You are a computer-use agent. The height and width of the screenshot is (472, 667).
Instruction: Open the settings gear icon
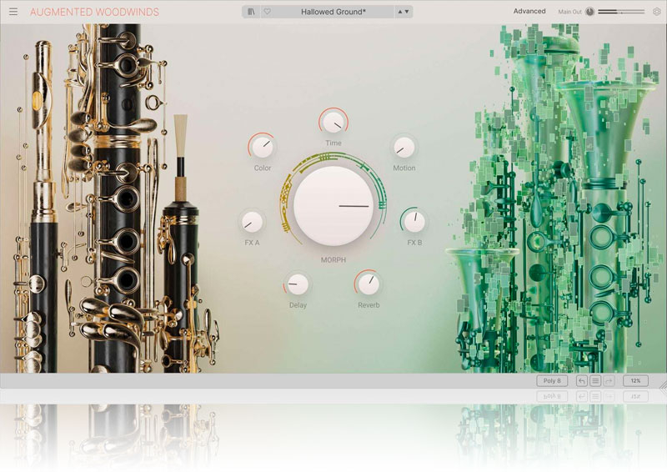(x=656, y=12)
